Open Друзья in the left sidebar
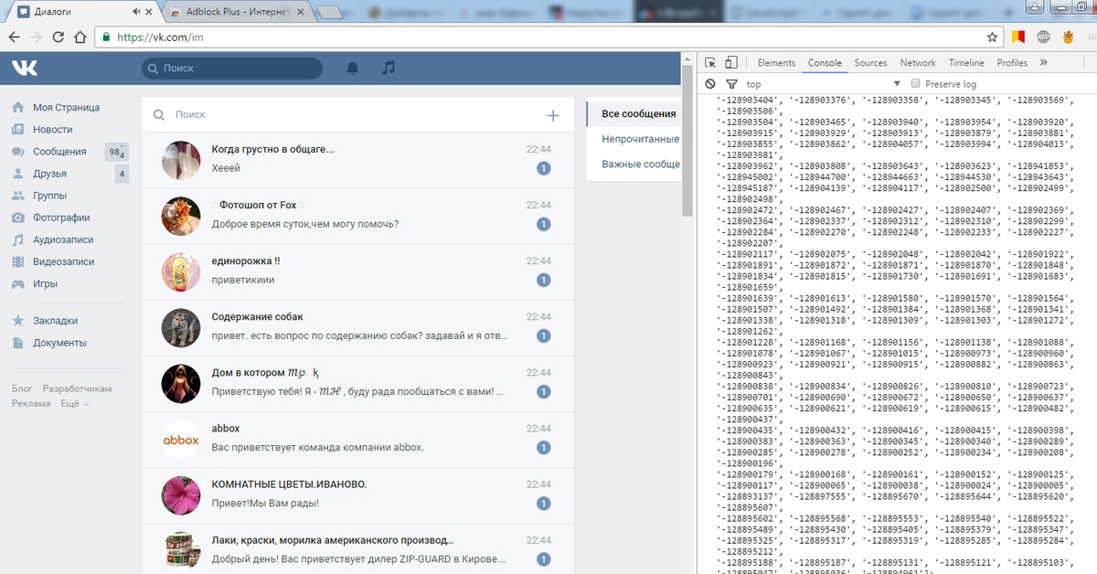The height and width of the screenshot is (574, 1097). pyautogui.click(x=52, y=174)
